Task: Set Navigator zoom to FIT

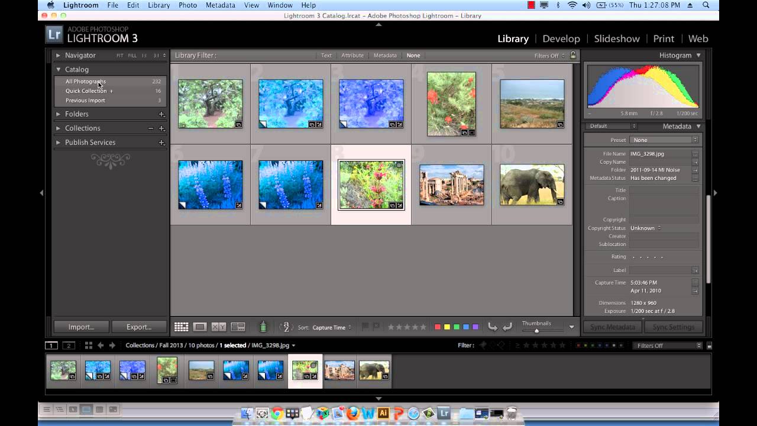Action: click(120, 56)
